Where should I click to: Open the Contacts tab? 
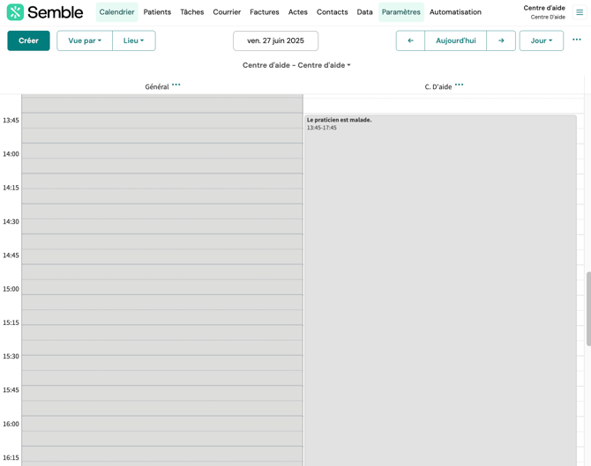click(x=332, y=12)
